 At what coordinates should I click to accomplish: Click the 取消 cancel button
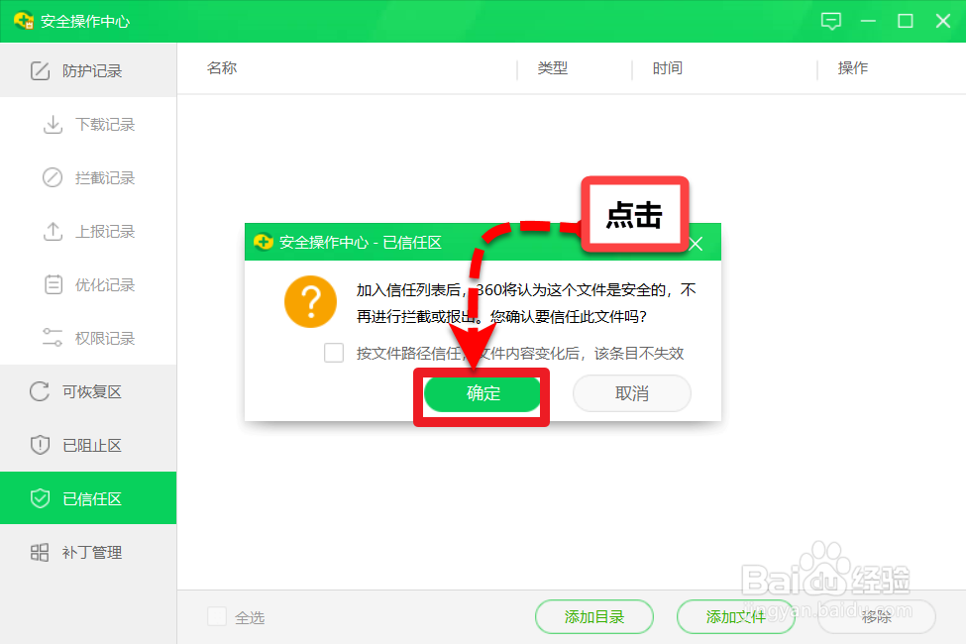(631, 393)
